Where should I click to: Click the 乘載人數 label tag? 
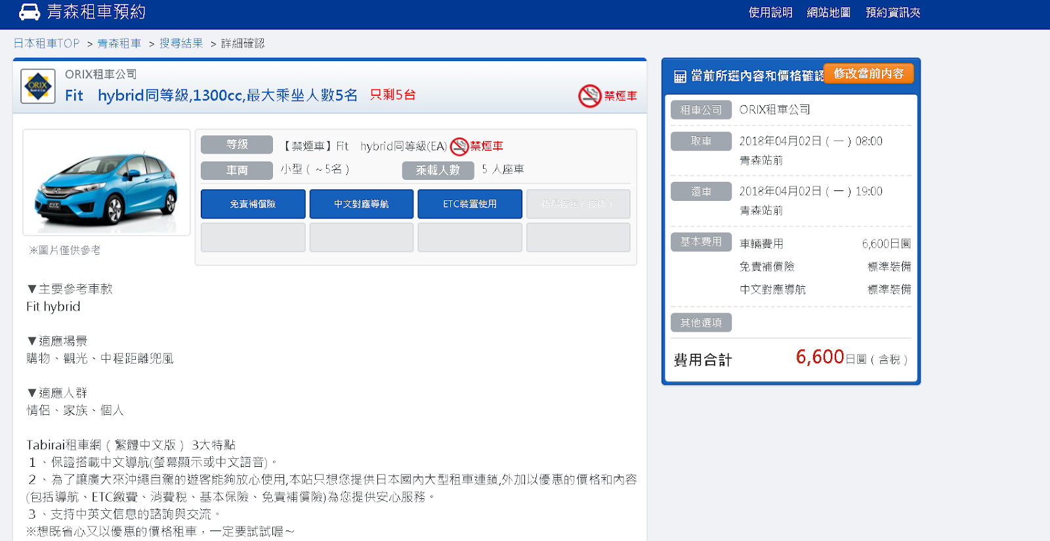pyautogui.click(x=438, y=171)
